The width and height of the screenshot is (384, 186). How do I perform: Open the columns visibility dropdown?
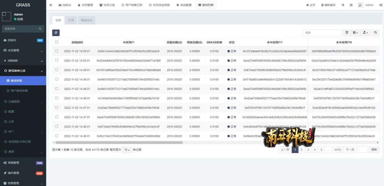pos(355,33)
